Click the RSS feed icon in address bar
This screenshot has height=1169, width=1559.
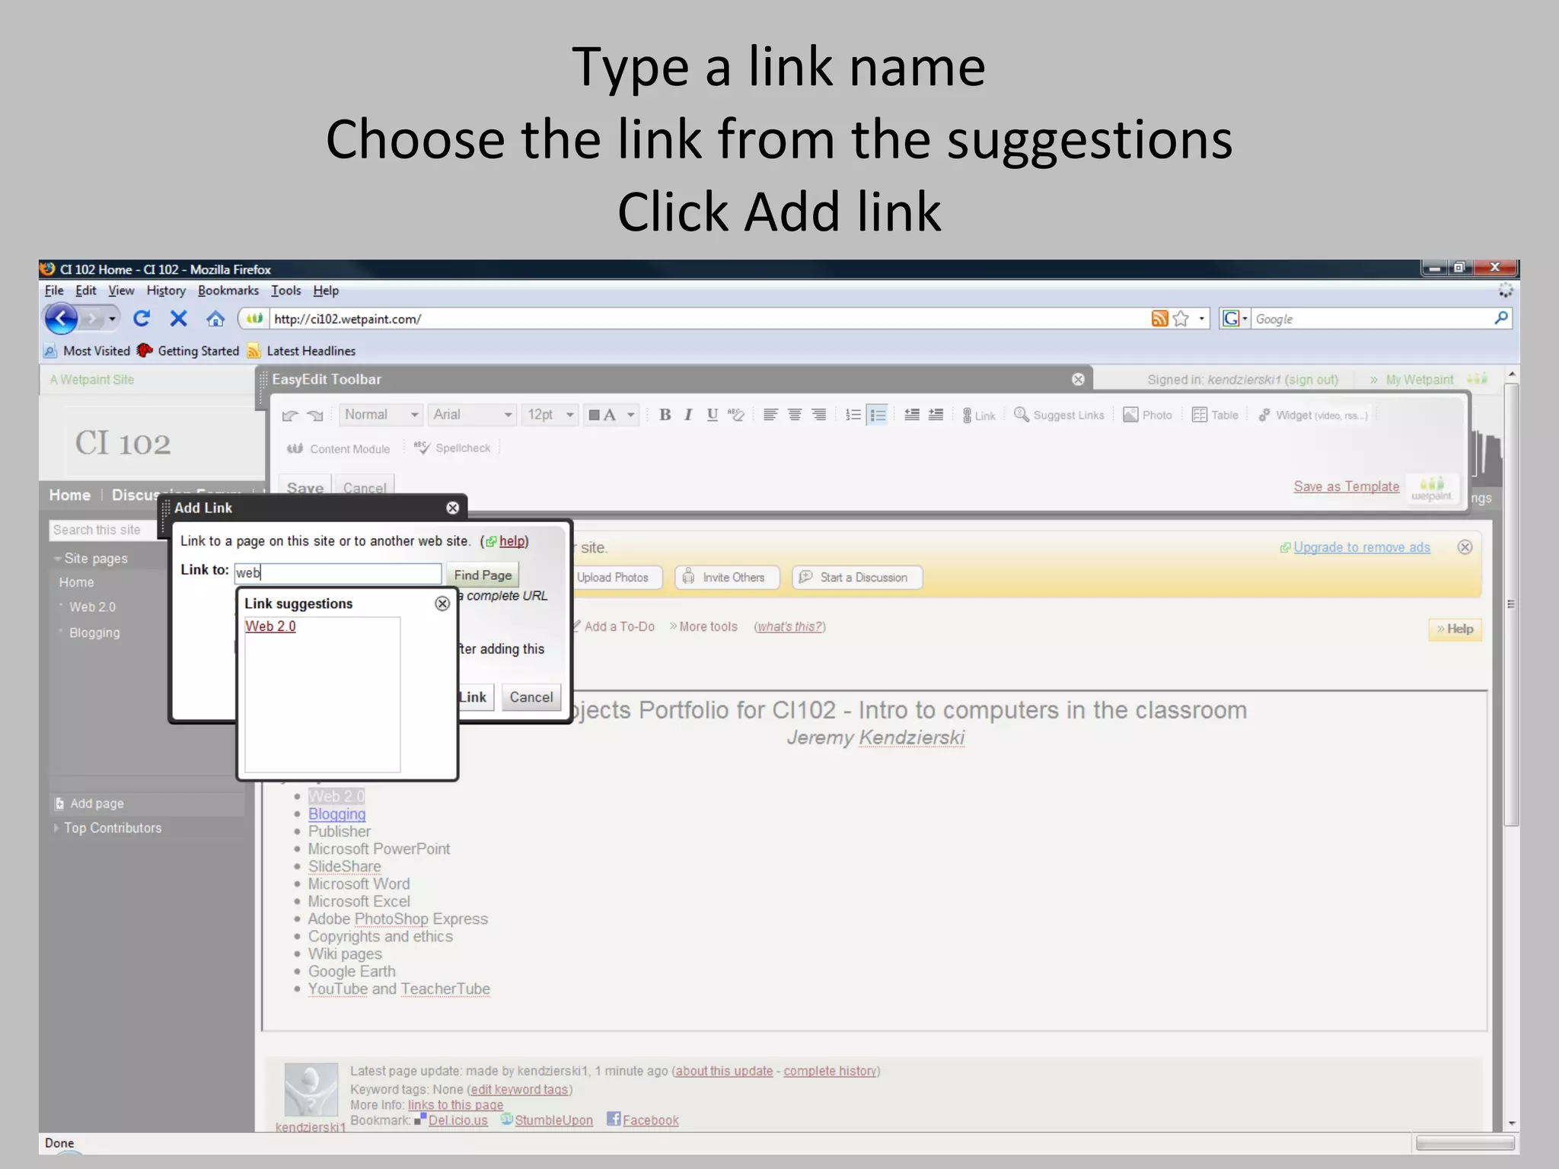(1159, 318)
